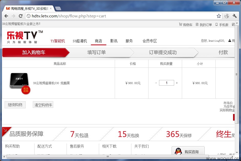Click the 订单提交成功 step tab
Image resolution: width=241 pixels, height=161 pixels.
point(163,52)
